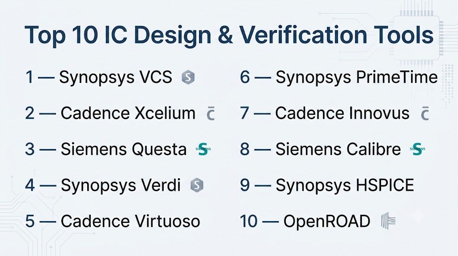Select the Siemens Calibre text
458x256 pixels.
point(338,149)
